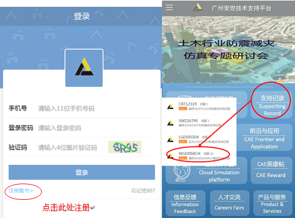
Task: Click the logo tile above login form
Action: pos(84,68)
